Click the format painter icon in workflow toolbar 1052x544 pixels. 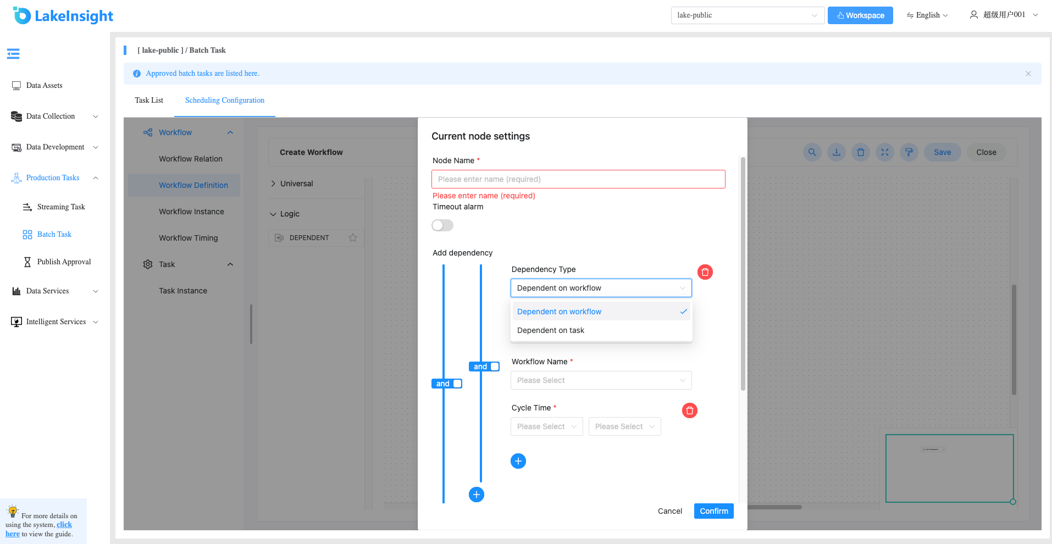(909, 152)
